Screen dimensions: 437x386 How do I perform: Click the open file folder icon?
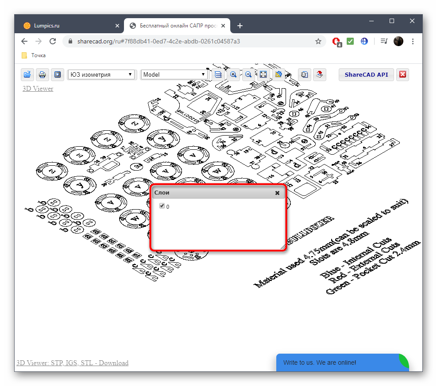coord(27,74)
